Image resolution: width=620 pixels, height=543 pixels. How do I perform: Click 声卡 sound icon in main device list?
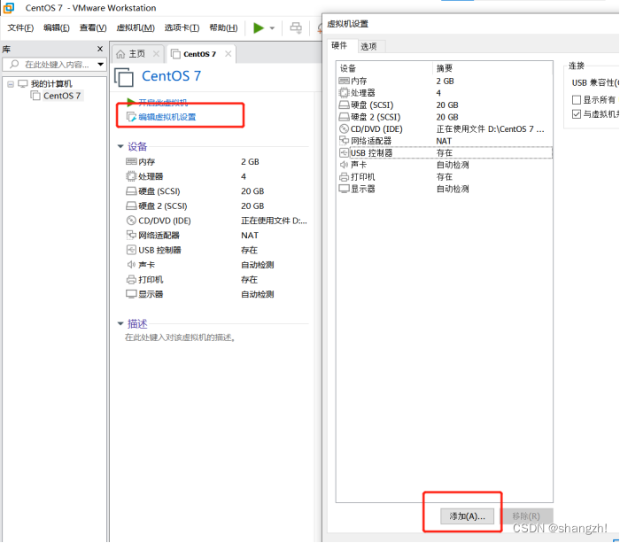(x=131, y=264)
